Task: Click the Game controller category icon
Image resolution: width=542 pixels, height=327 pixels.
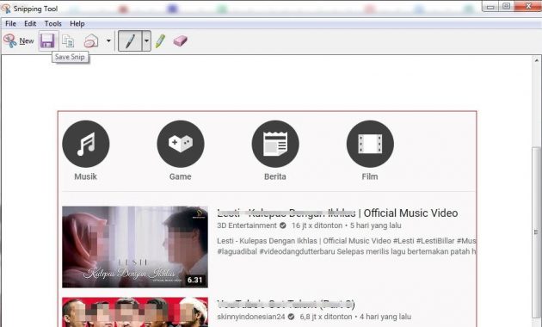Action: (x=181, y=144)
